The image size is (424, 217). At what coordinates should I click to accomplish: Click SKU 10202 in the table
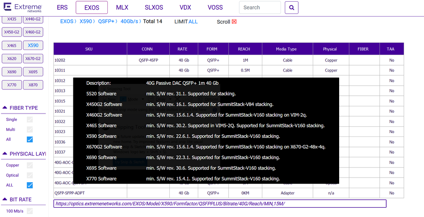[60, 60]
